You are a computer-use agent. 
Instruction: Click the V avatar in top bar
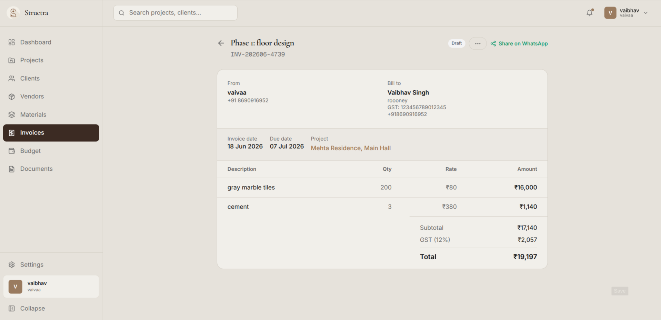tap(610, 13)
